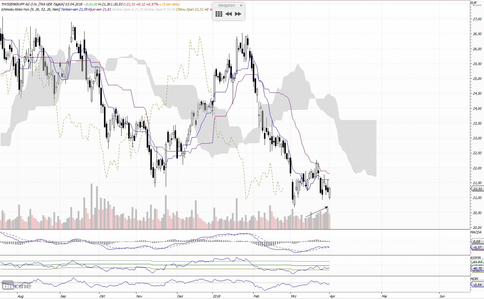
Task: Click the Senkou Span B 23,59 legend entry
Action: coord(159,9)
